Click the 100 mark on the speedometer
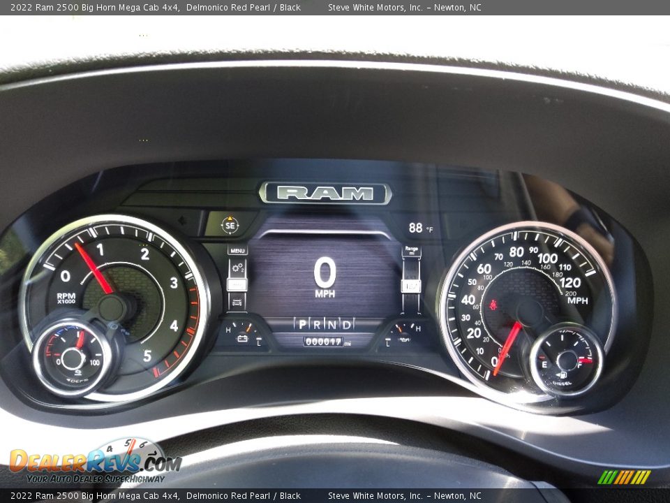This screenshot has height=503, width=670. pos(547,258)
